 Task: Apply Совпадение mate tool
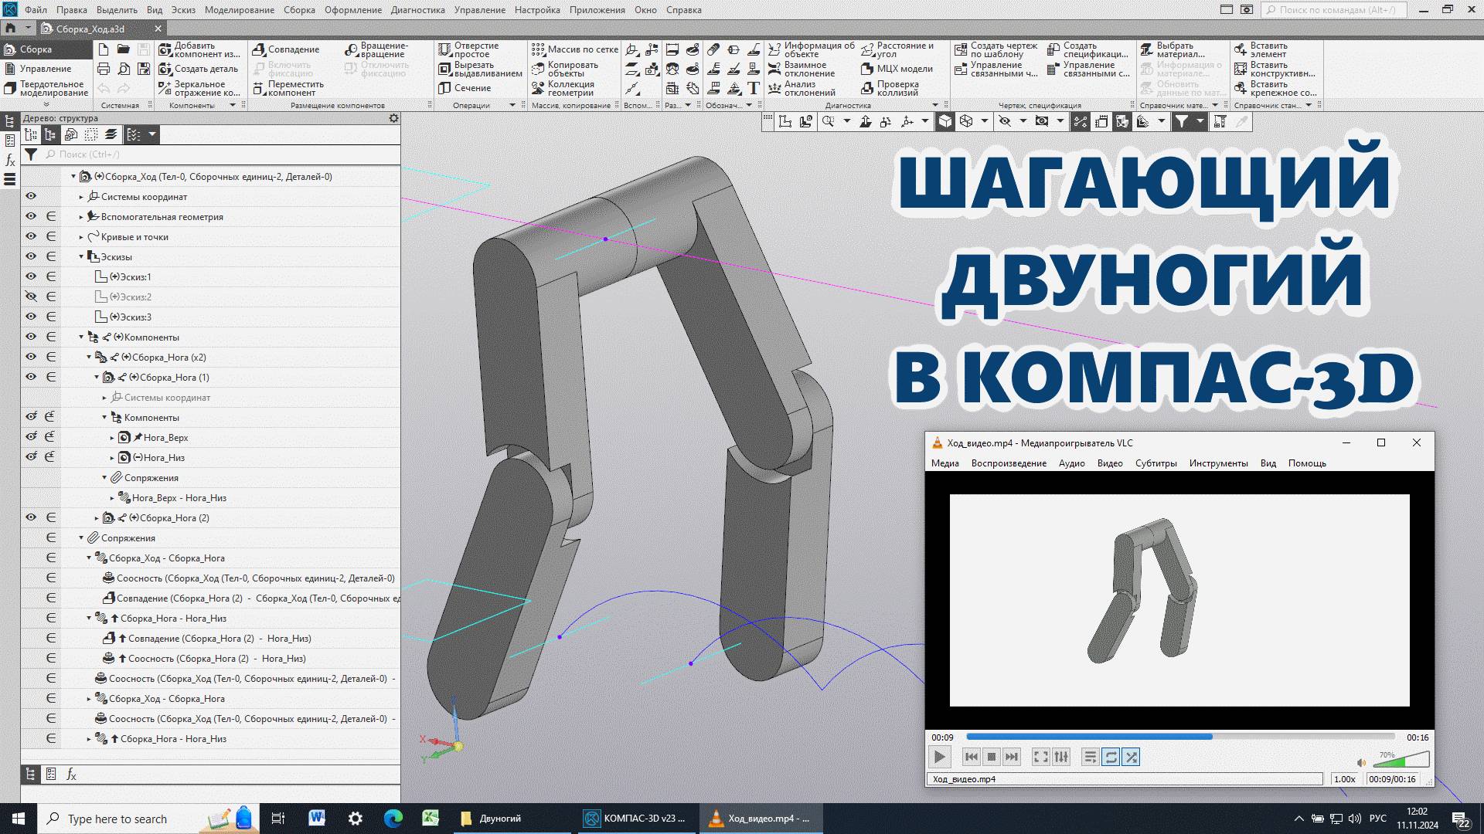coord(285,49)
